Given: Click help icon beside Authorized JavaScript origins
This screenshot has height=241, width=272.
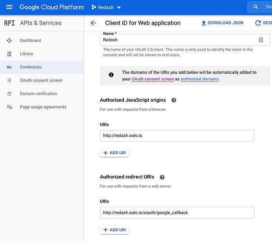Looking at the screenshot, I should pos(173,100).
